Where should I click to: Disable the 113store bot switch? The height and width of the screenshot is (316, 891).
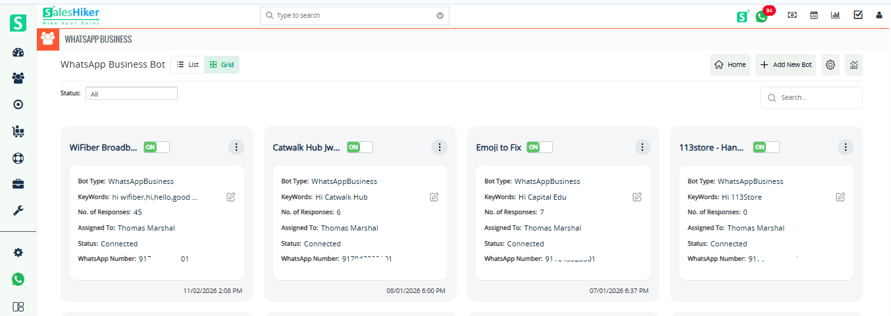click(766, 147)
